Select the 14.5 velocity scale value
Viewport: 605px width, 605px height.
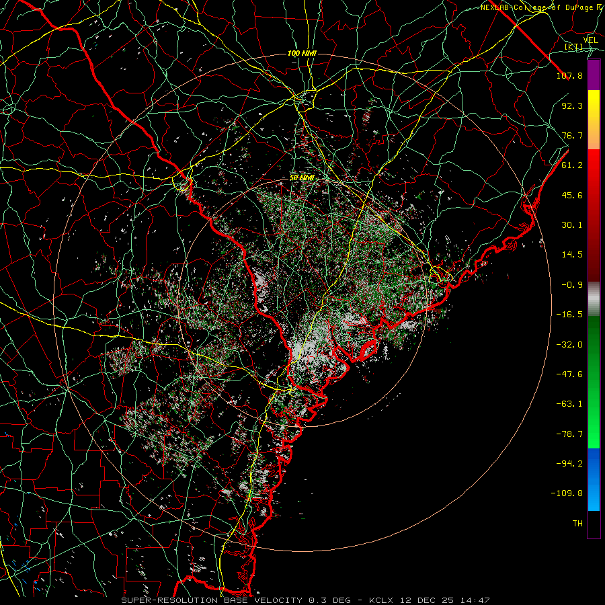(572, 255)
